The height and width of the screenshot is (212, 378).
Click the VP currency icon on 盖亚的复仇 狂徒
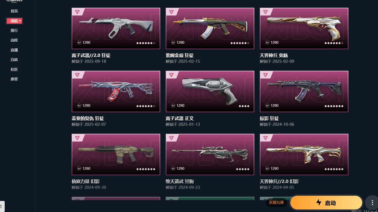[79, 106]
